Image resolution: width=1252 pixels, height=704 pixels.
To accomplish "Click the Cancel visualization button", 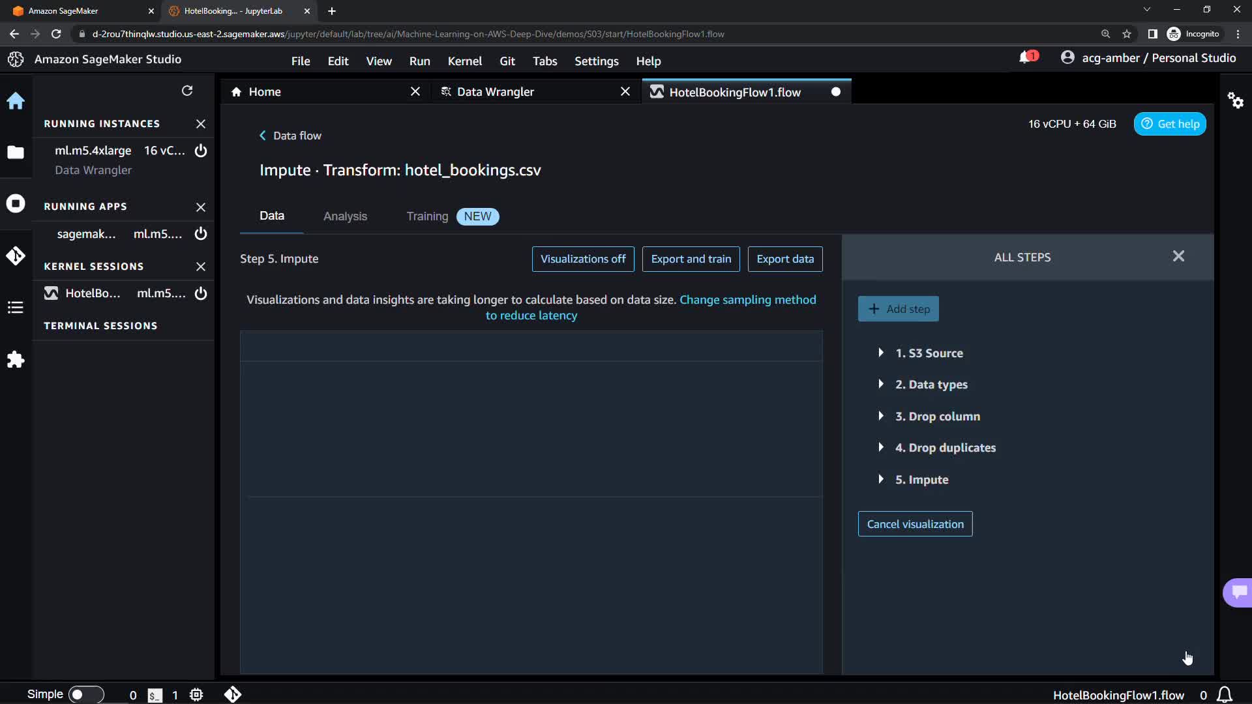I will pos(915,524).
